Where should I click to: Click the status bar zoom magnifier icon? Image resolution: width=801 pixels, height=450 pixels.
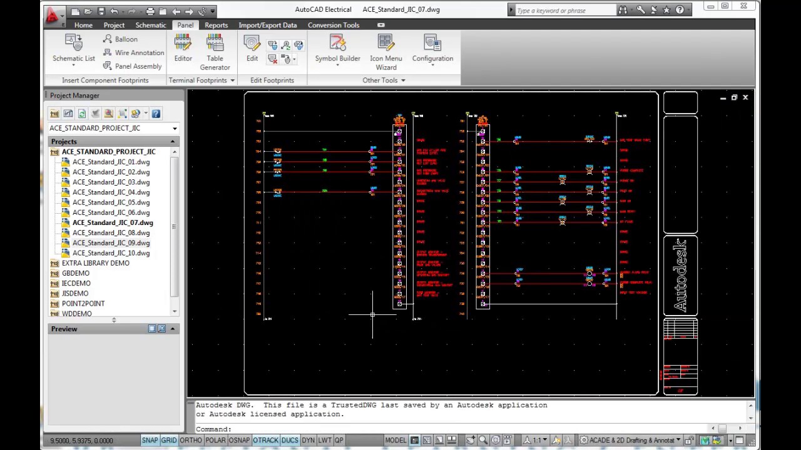pos(483,441)
